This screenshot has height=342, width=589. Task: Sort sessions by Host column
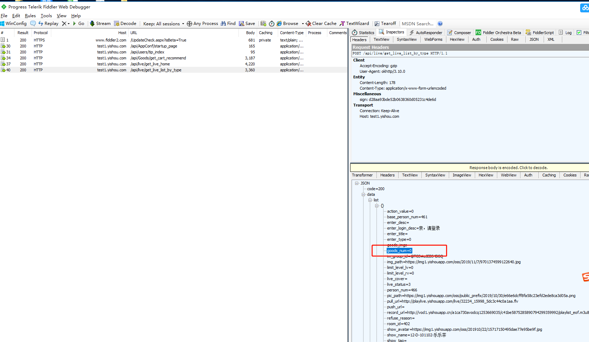point(89,33)
